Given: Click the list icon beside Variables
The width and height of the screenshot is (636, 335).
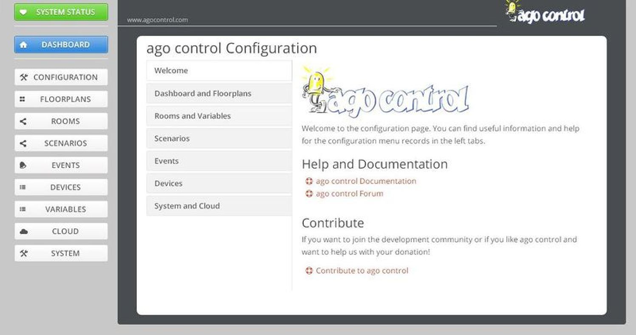Looking at the screenshot, I should pyautogui.click(x=23, y=209).
